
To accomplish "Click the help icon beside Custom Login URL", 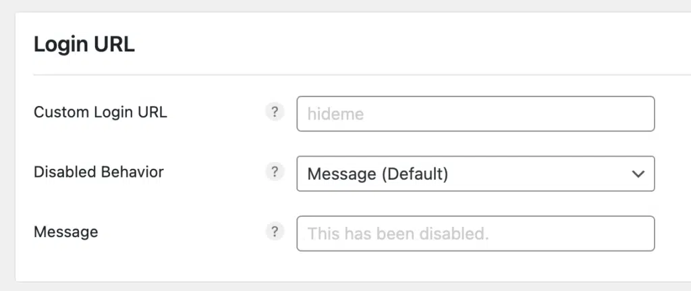I will point(274,112).
